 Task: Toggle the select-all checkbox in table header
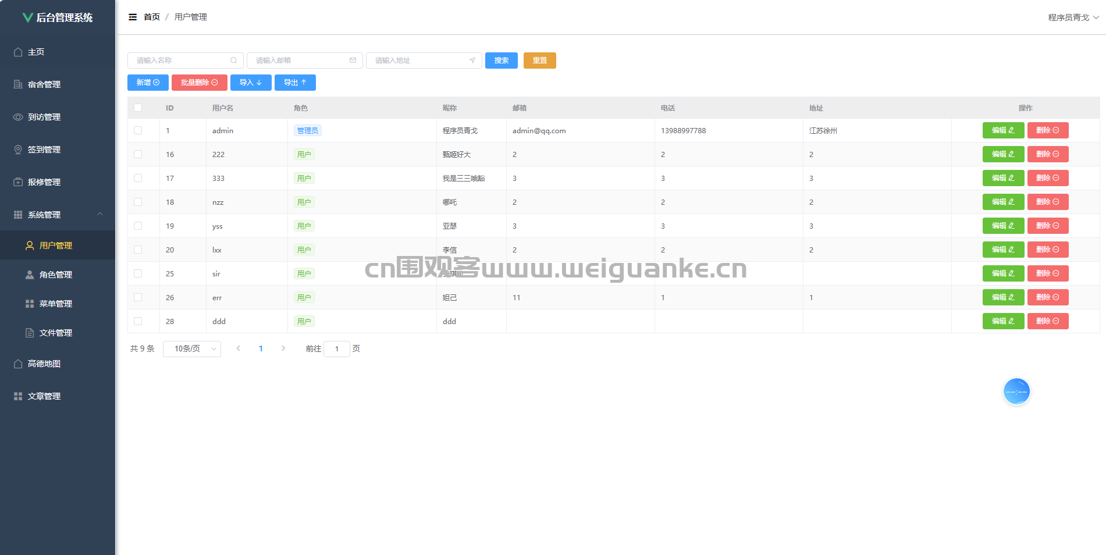[138, 108]
